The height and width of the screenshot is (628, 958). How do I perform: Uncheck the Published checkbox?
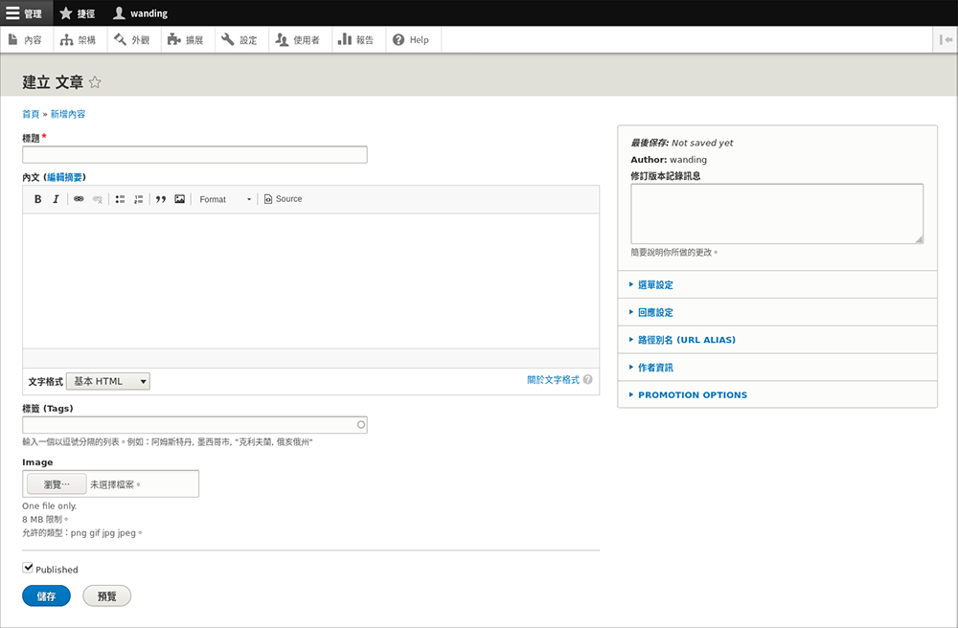point(28,568)
